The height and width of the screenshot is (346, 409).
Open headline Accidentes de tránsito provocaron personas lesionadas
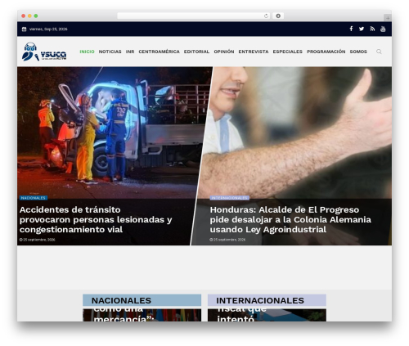[96, 219]
